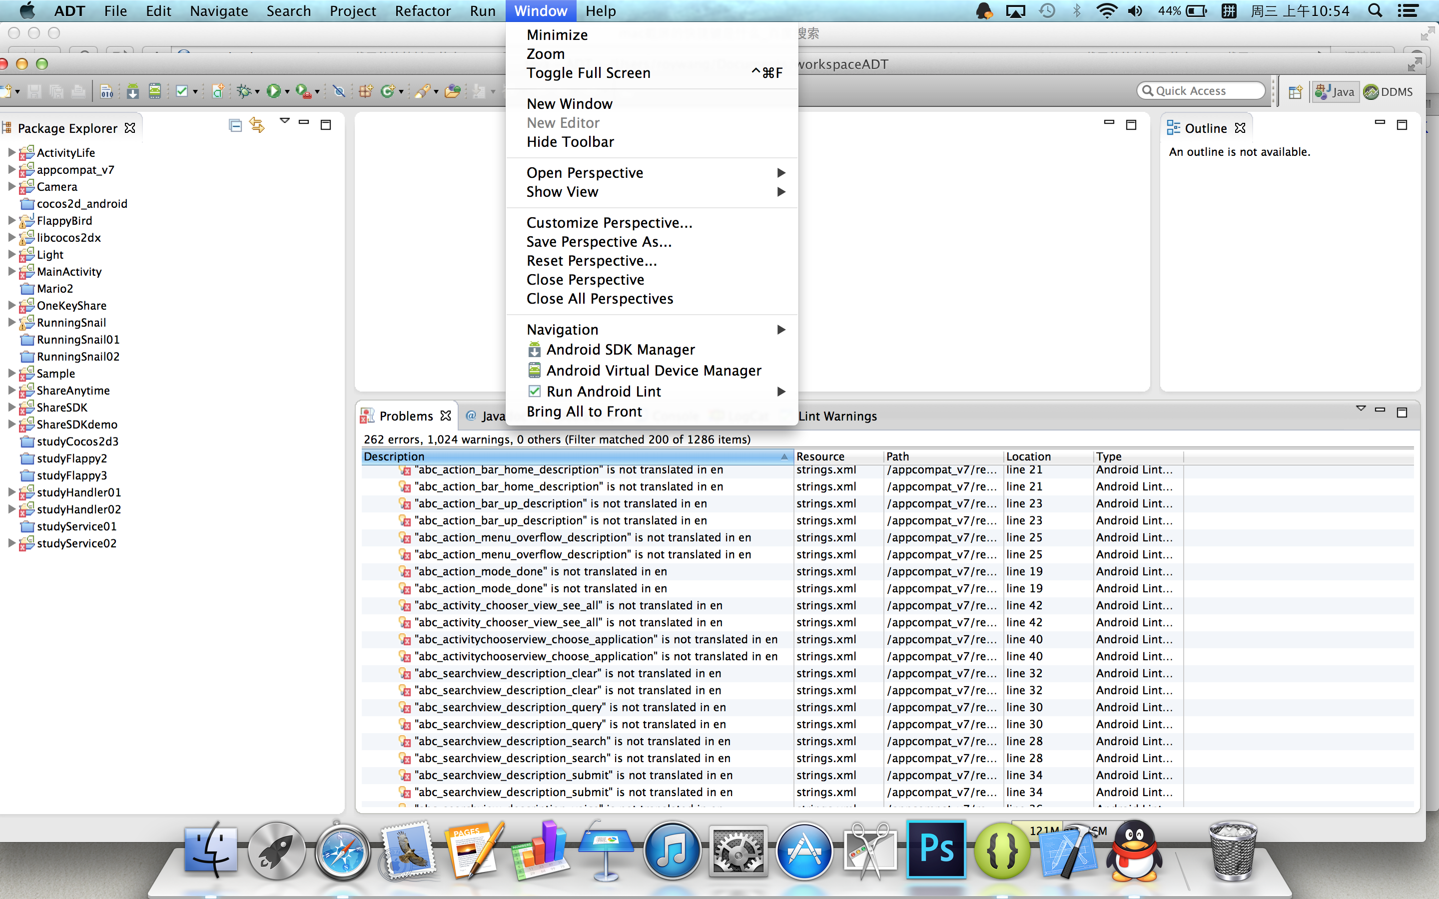Choose Android SDK Manager from Window menu
Image resolution: width=1439 pixels, height=899 pixels.
[652, 350]
